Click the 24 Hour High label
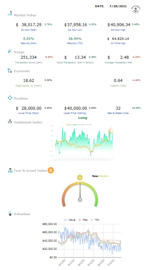Image resolution: width=145 pixels, height=270 pixels. point(118,30)
